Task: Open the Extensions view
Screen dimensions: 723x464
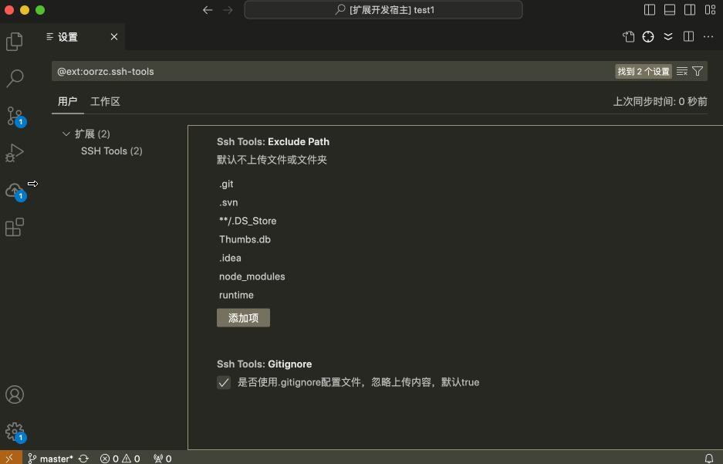Action: click(14, 226)
